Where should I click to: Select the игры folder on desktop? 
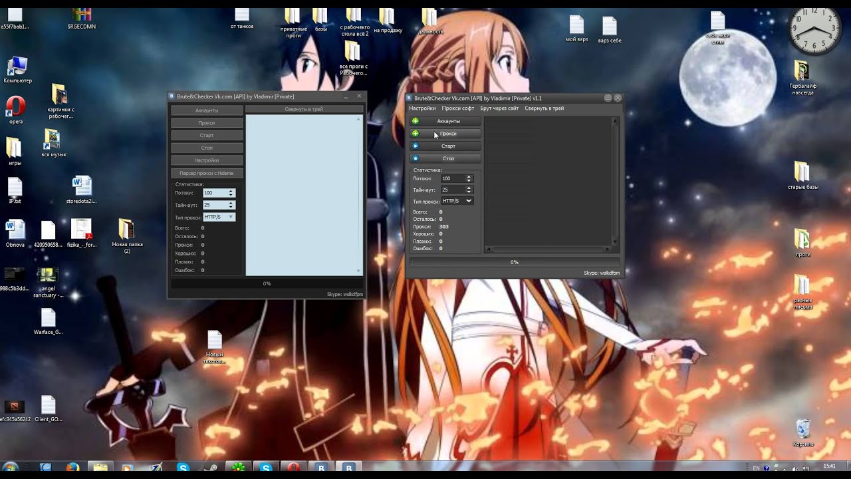(15, 152)
